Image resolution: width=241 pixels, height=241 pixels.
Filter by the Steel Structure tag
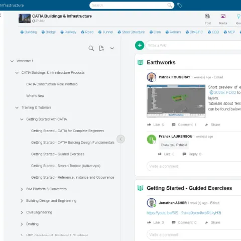[131, 32]
